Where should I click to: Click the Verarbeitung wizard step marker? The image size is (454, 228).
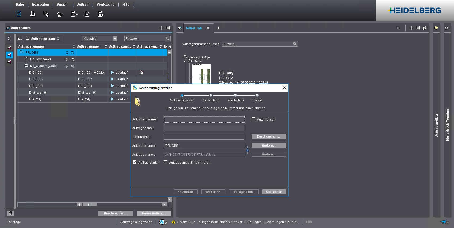(235, 95)
